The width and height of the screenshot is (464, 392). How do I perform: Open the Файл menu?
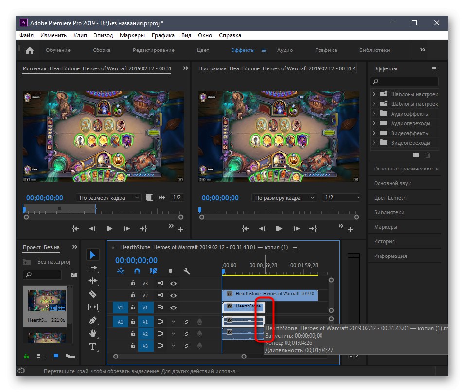coord(26,35)
